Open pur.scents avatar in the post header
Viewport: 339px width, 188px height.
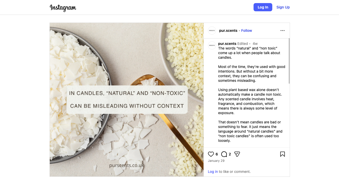pos(212,31)
